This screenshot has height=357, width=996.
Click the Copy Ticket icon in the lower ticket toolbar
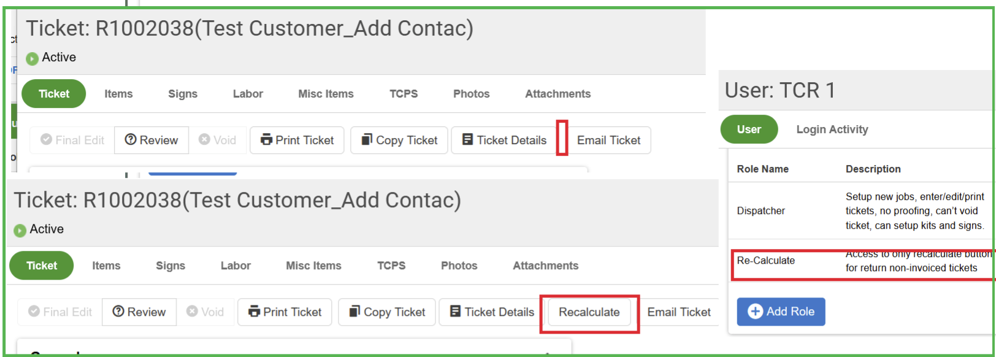pos(354,312)
